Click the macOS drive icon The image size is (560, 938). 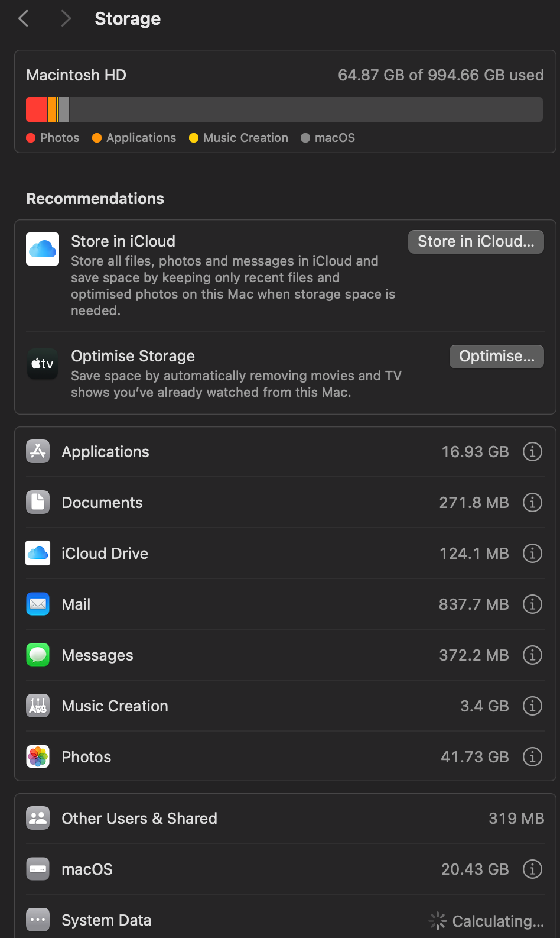point(38,869)
